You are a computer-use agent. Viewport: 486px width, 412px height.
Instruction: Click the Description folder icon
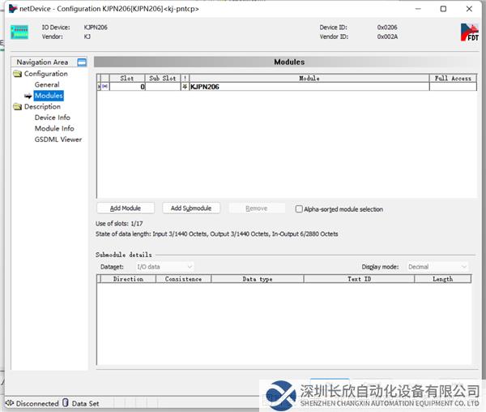(18, 106)
